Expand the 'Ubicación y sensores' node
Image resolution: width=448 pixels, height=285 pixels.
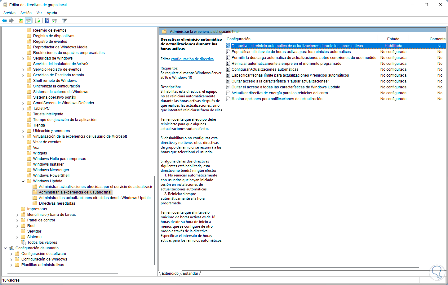[x=23, y=131]
